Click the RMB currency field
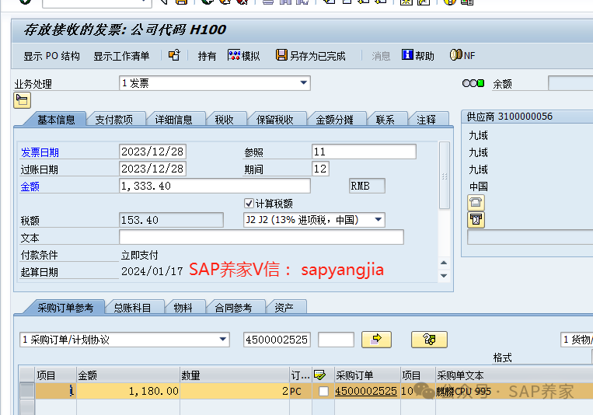This screenshot has height=415, width=593. point(367,186)
